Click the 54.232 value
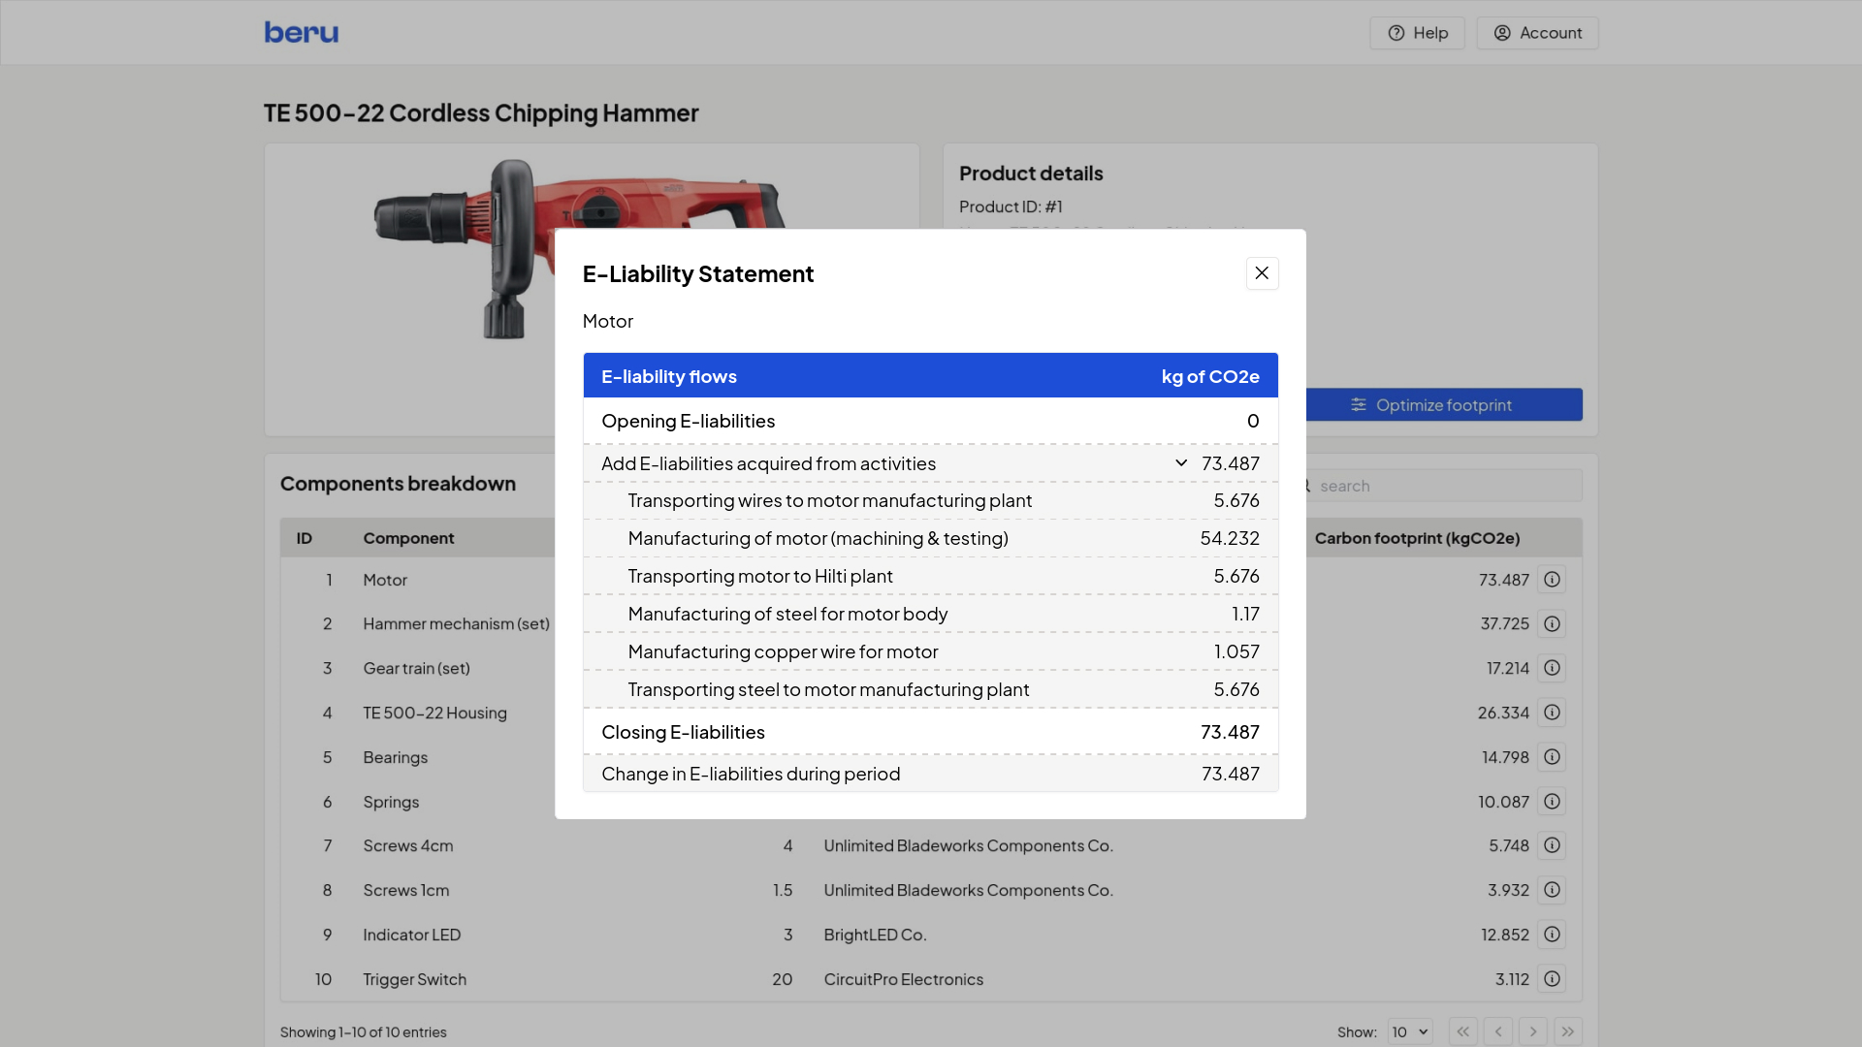The height and width of the screenshot is (1047, 1862). [x=1230, y=539]
